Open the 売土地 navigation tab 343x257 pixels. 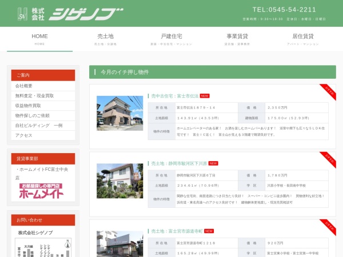[x=105, y=39]
